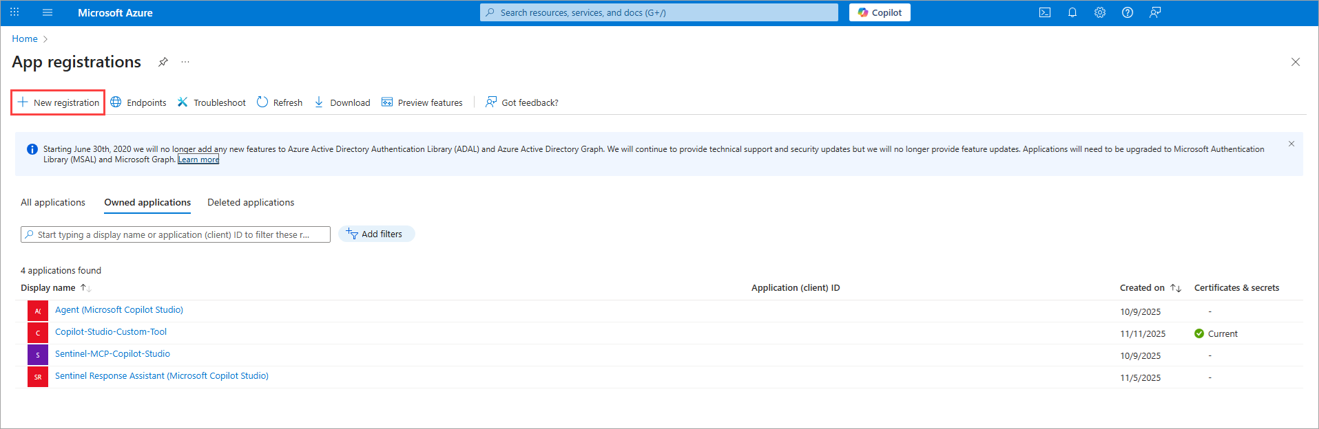
Task: Open the Cloud Shell icon
Action: point(1045,12)
